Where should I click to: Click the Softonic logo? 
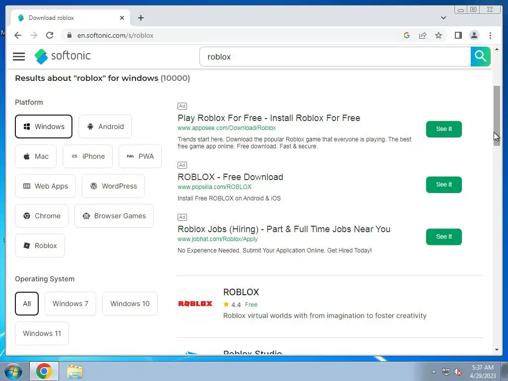pos(63,57)
